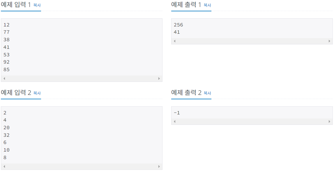Click the left scroll arrow under 예제 출력 1

click(174, 41)
